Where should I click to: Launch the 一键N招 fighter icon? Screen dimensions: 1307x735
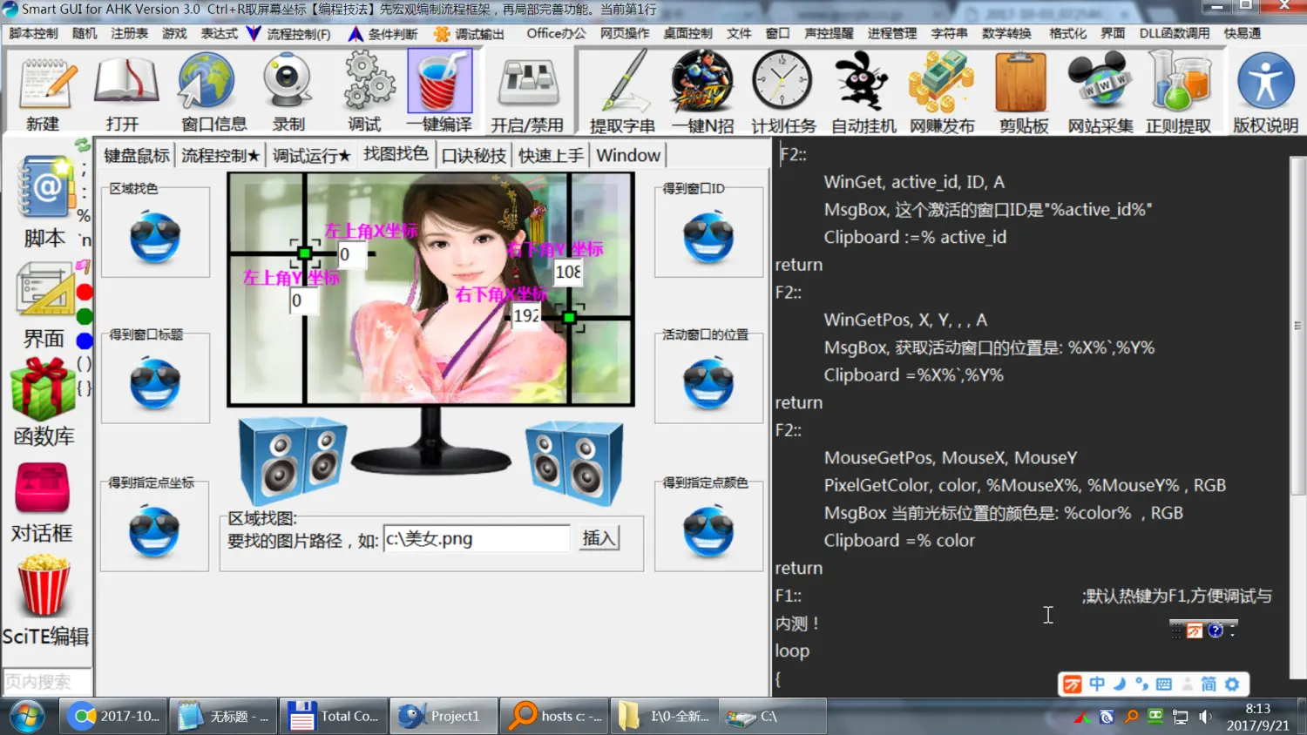coord(701,83)
